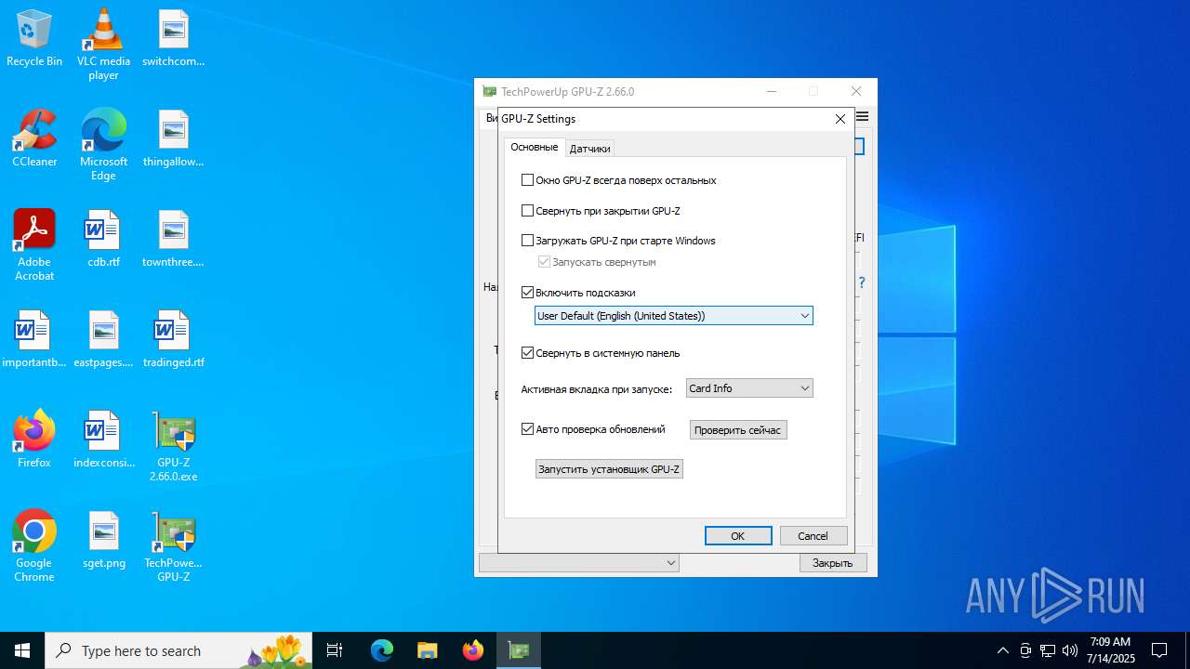Launch VLC media player shortcut
This screenshot has width=1190, height=669.
pos(103,45)
